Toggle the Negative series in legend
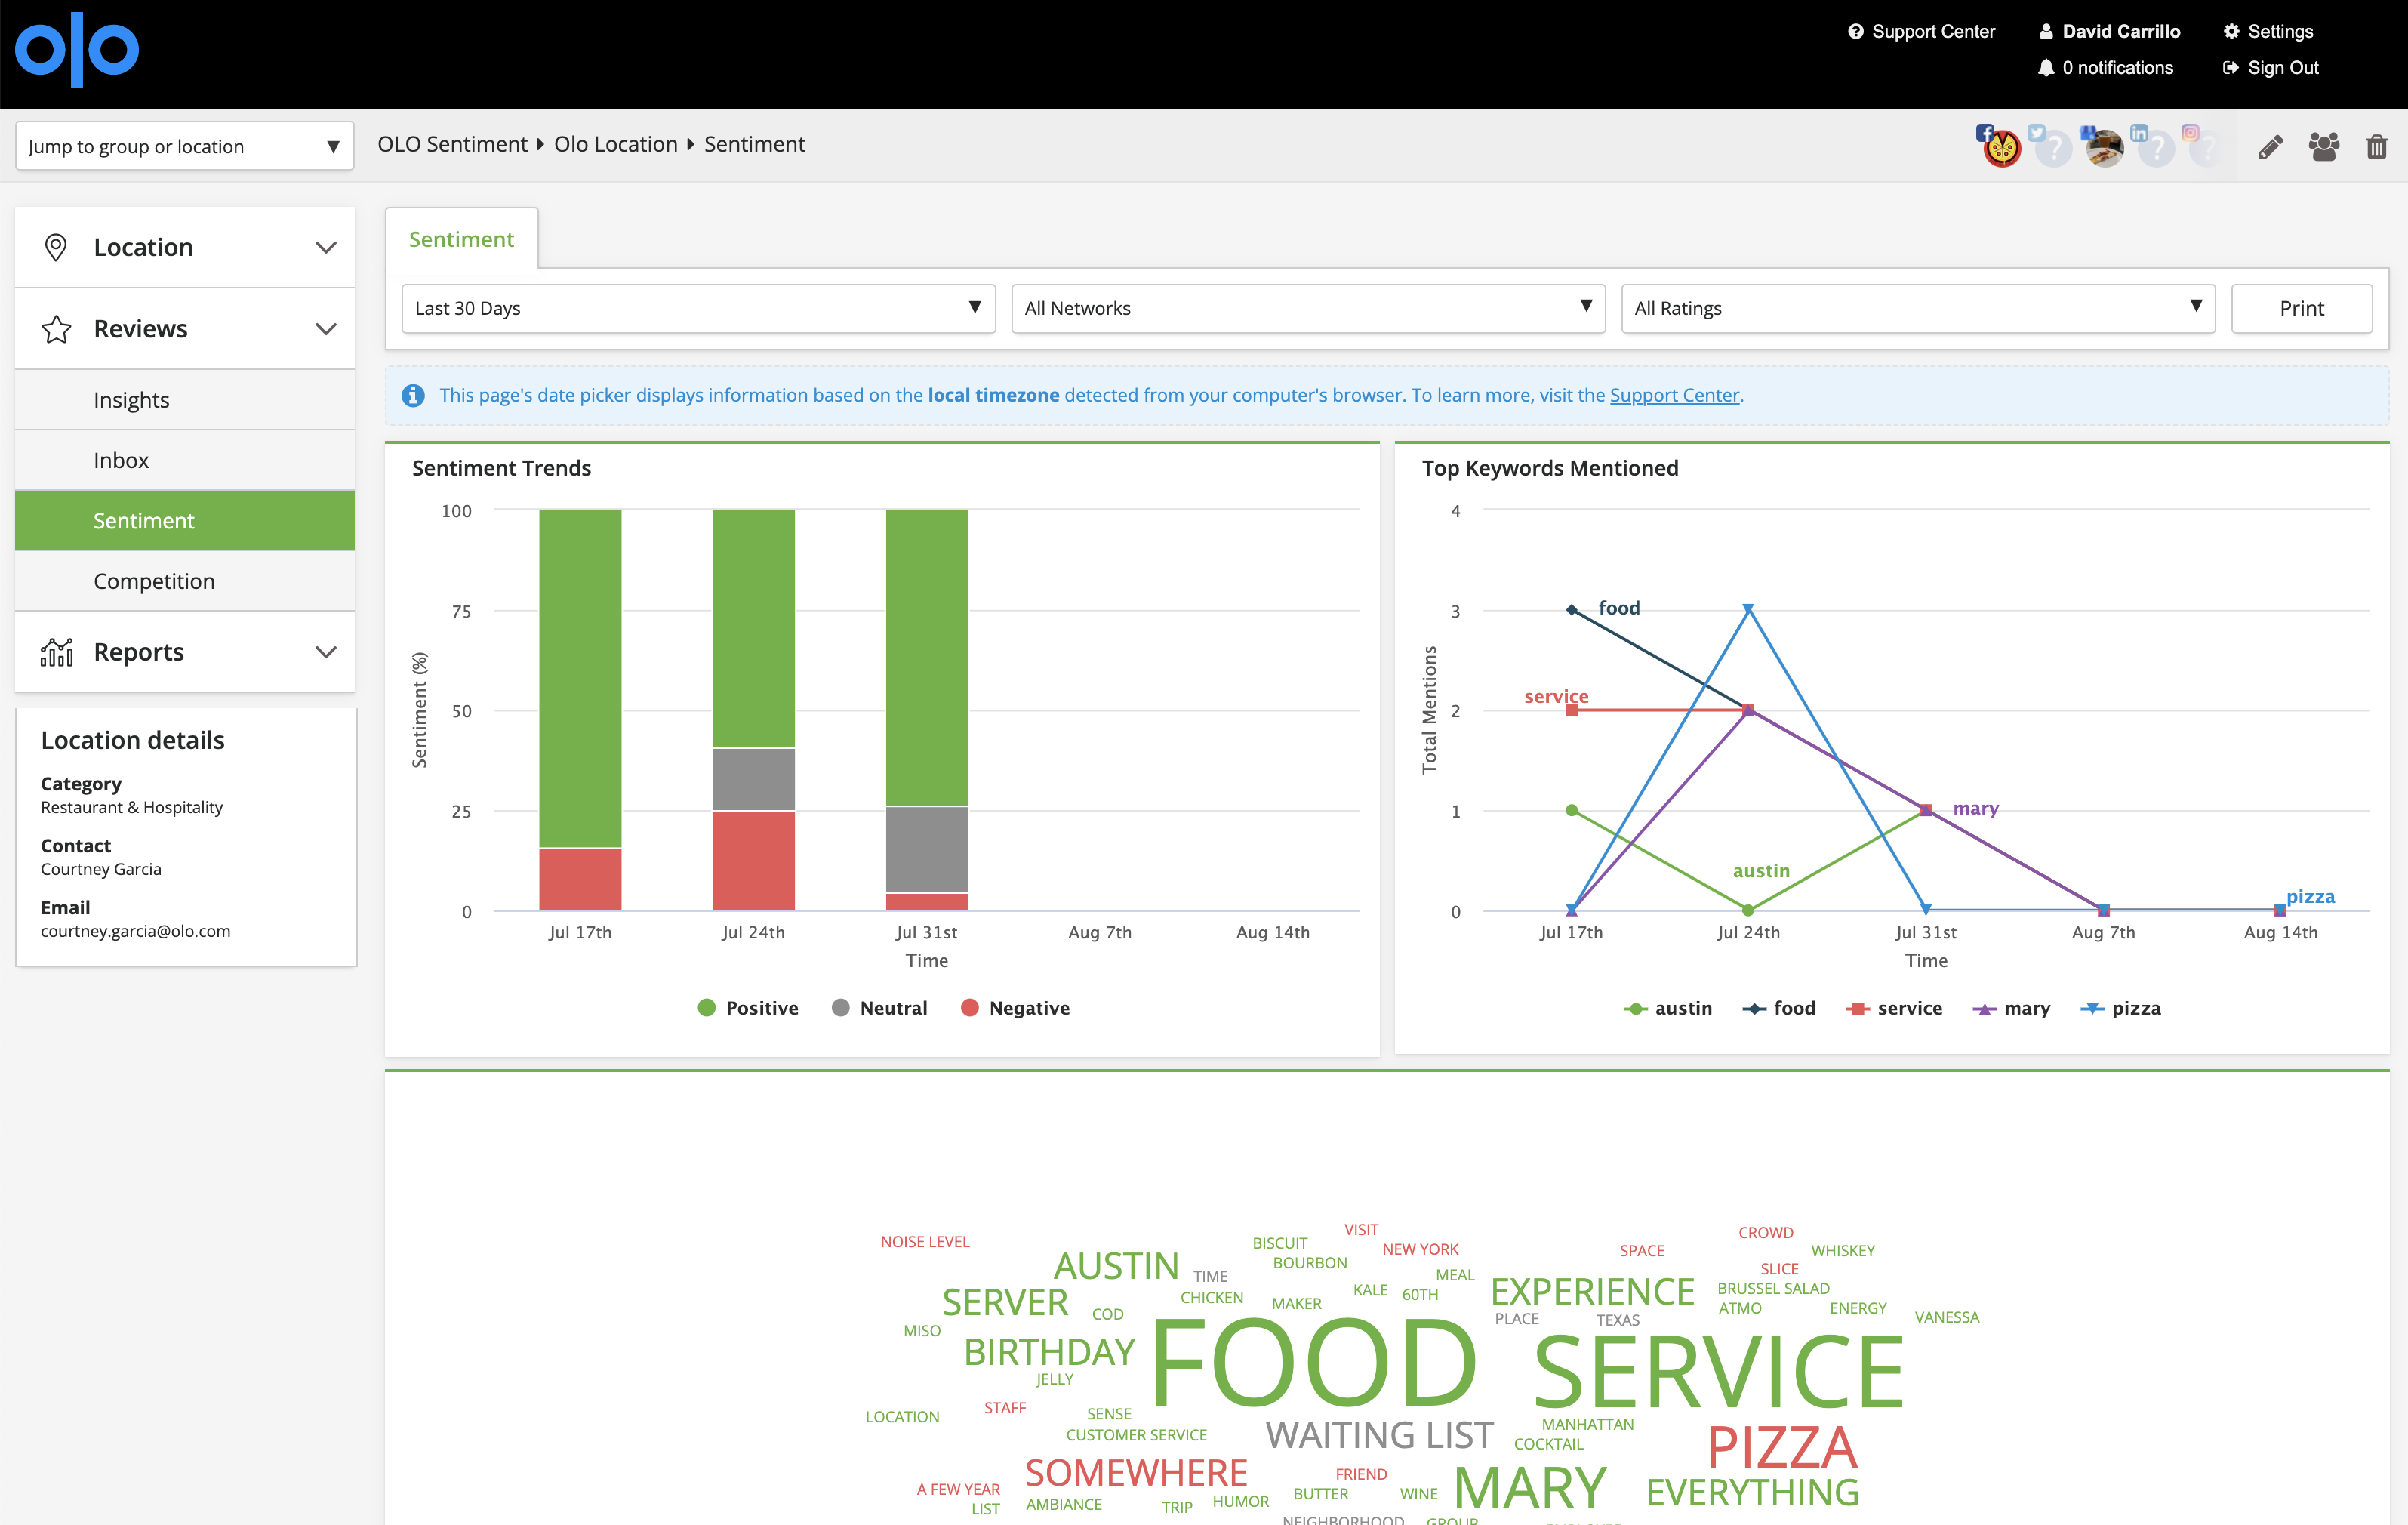The width and height of the screenshot is (2408, 1525). (1015, 1008)
